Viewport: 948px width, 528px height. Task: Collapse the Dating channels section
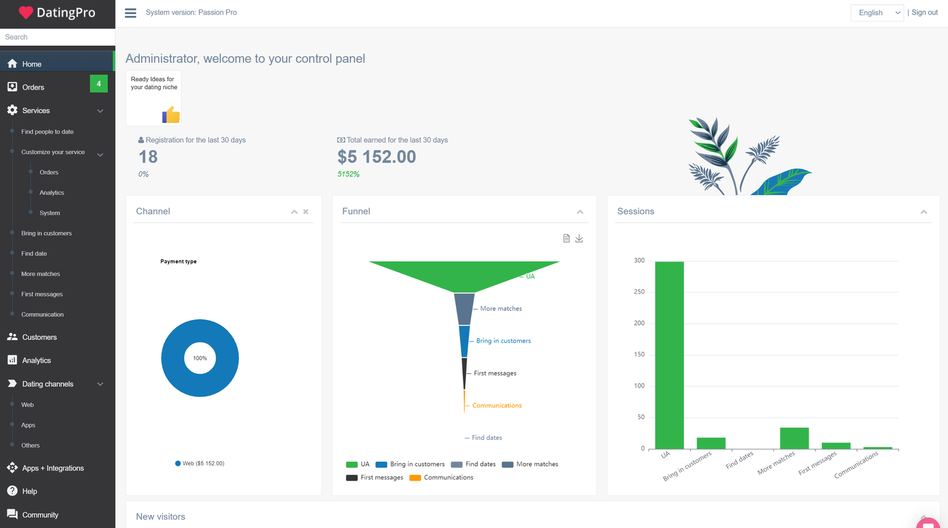pos(100,384)
